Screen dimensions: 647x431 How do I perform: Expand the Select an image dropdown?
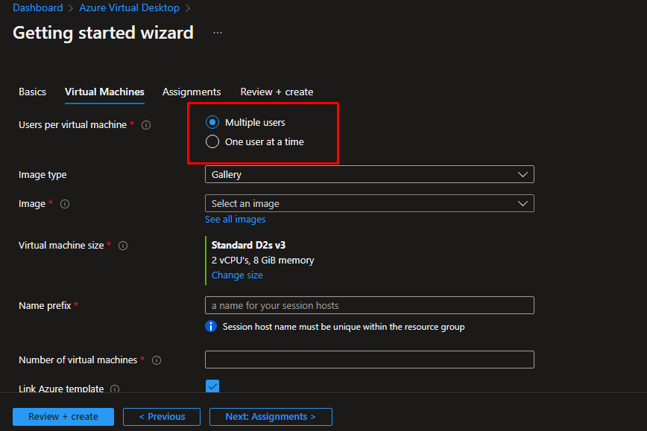click(369, 203)
